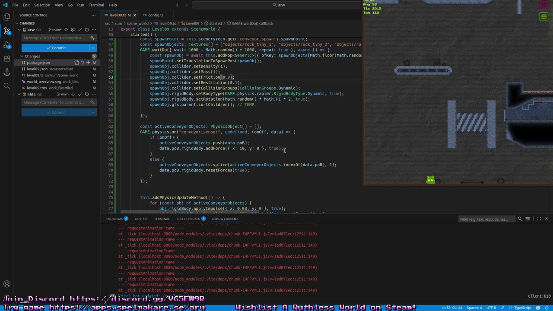Commit changes in the lihla repository

click(x=55, y=112)
